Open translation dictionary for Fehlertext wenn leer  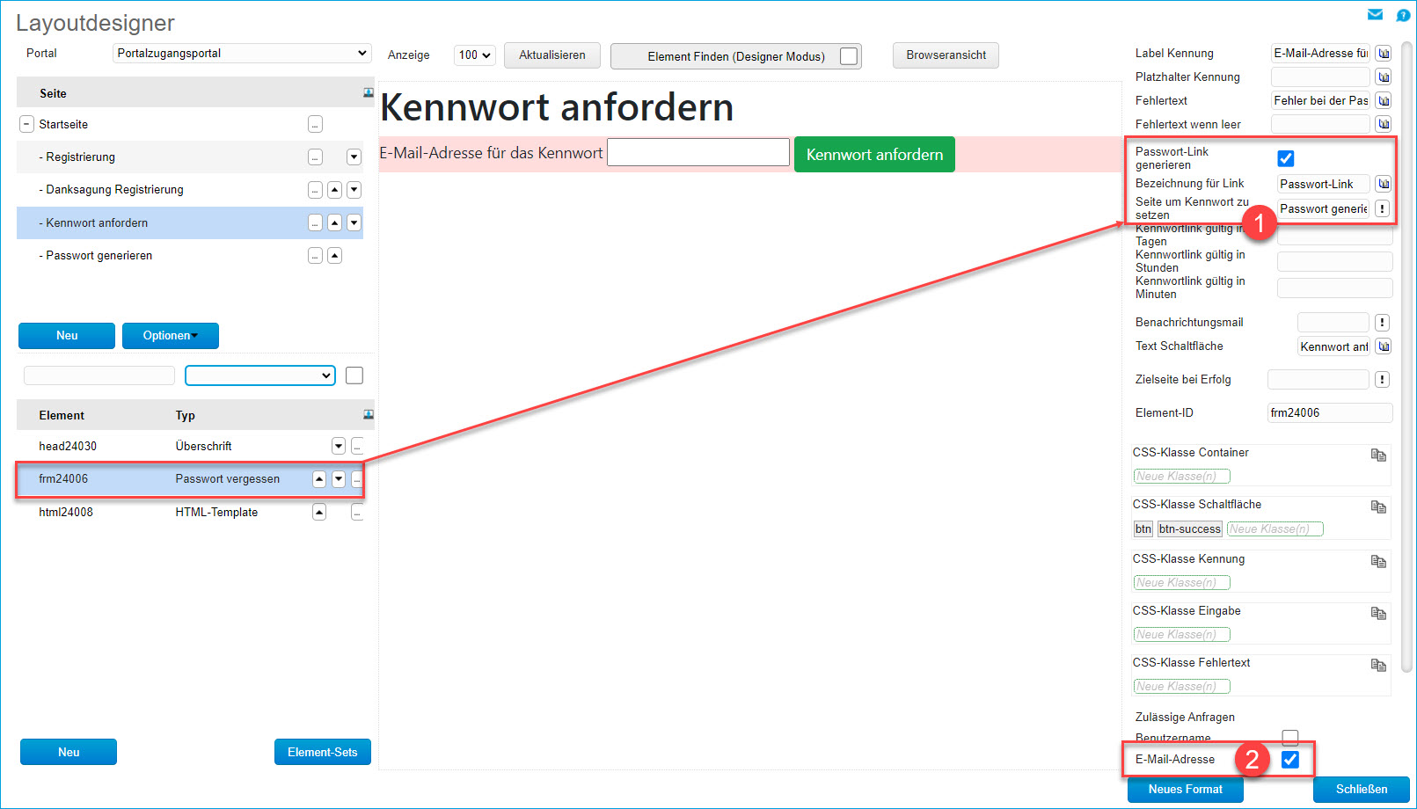point(1384,125)
